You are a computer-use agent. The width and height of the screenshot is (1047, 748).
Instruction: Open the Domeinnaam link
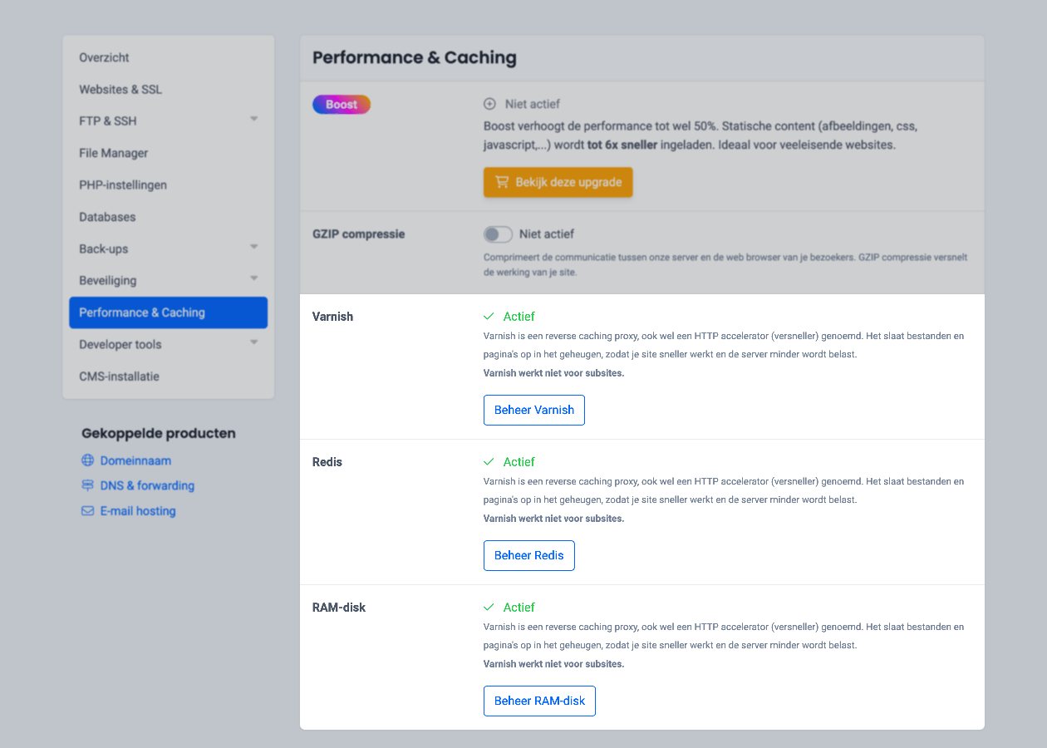point(135,460)
